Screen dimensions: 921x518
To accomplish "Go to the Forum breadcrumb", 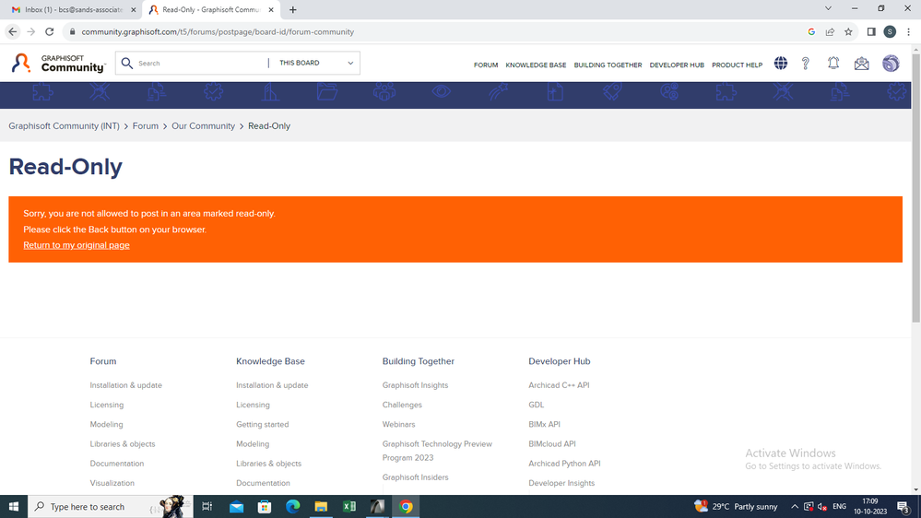I will 145,125.
